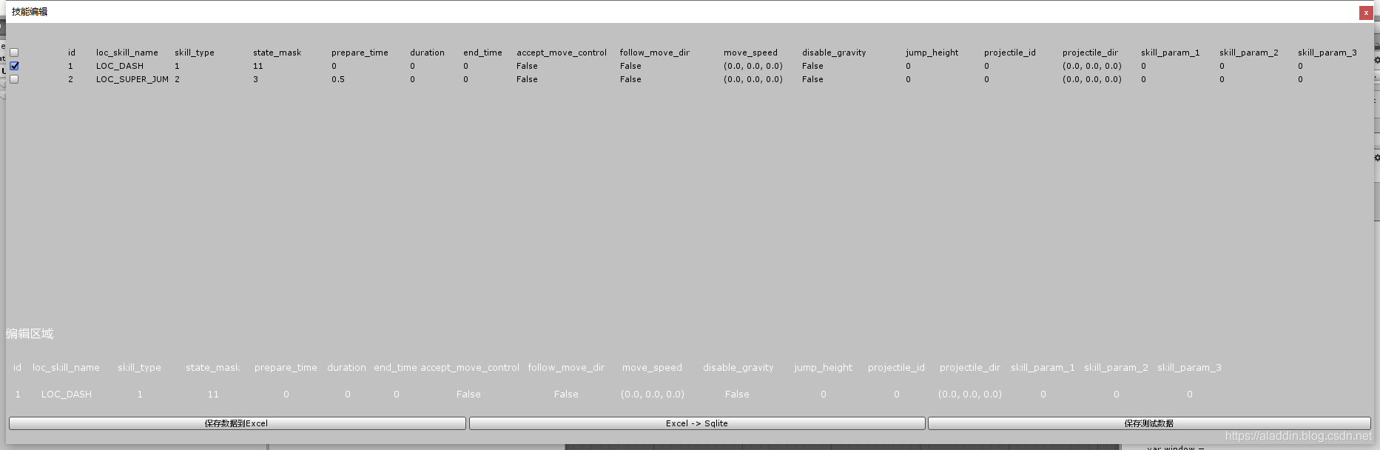Check the LOC_SUPER_JUM row checkbox
The height and width of the screenshot is (450, 1380).
(x=14, y=79)
